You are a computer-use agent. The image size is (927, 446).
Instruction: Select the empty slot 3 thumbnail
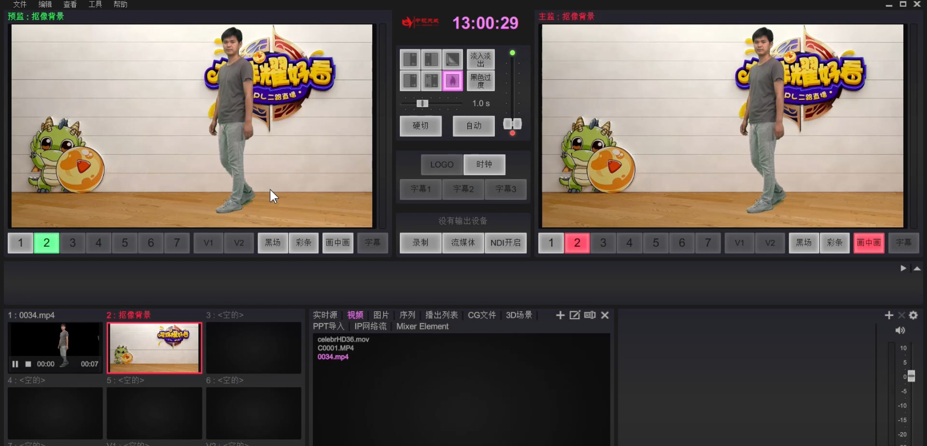click(253, 348)
